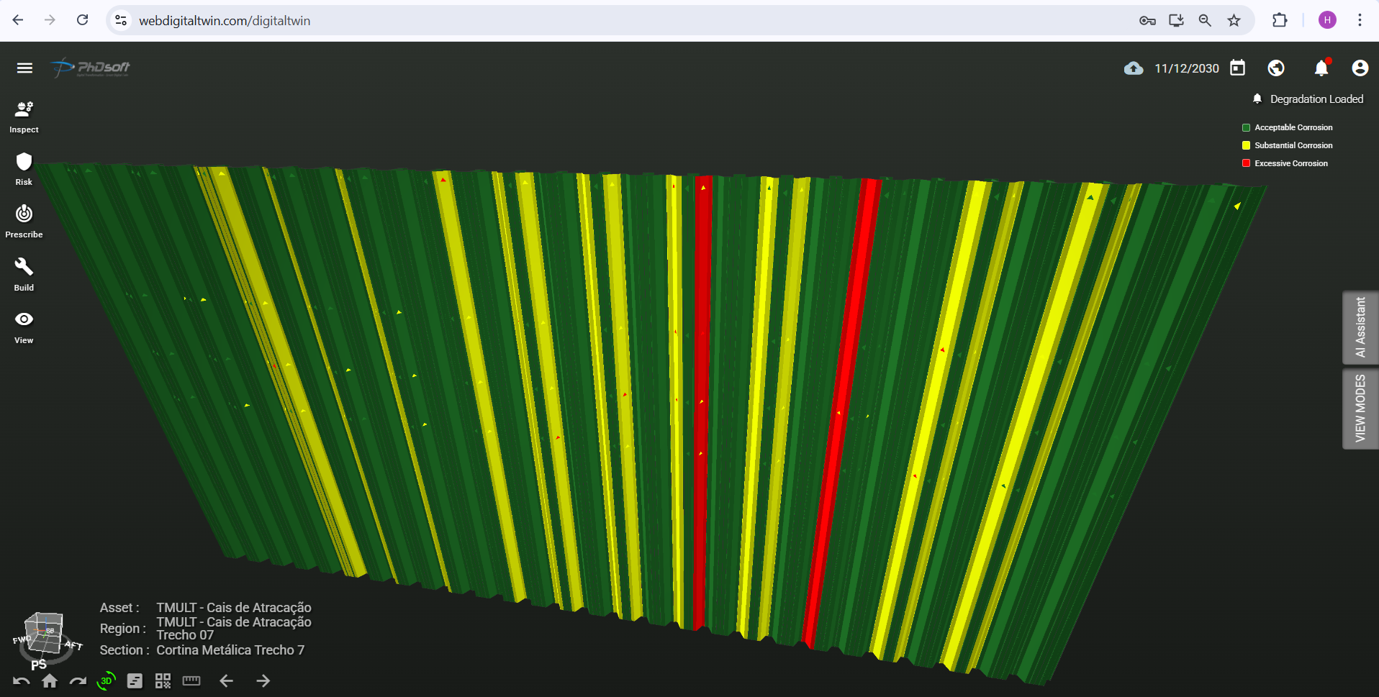Click the browser zoom magnifier icon
The height and width of the screenshot is (697, 1379).
1205,20
